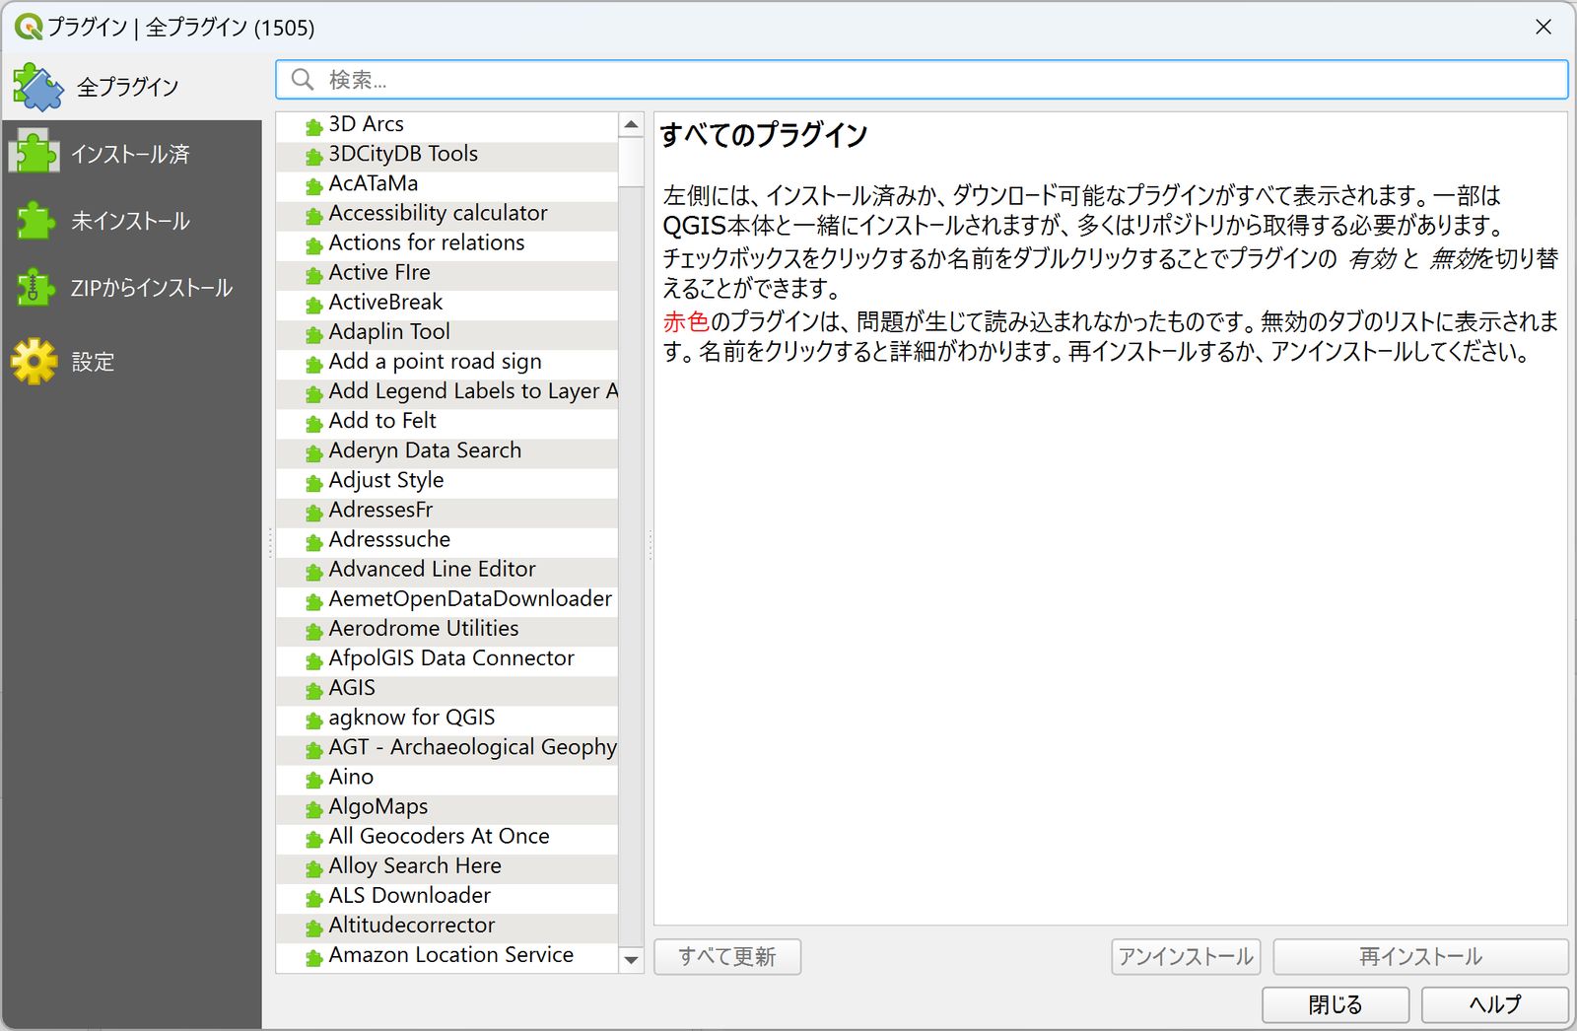The height and width of the screenshot is (1031, 1577).
Task: Click the 閉じる button
Action: point(1336,1004)
